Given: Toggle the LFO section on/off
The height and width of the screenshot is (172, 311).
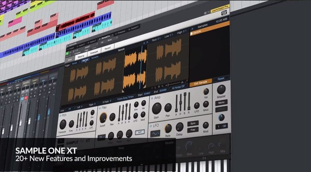Looking at the screenshot, I should pyautogui.click(x=151, y=126).
